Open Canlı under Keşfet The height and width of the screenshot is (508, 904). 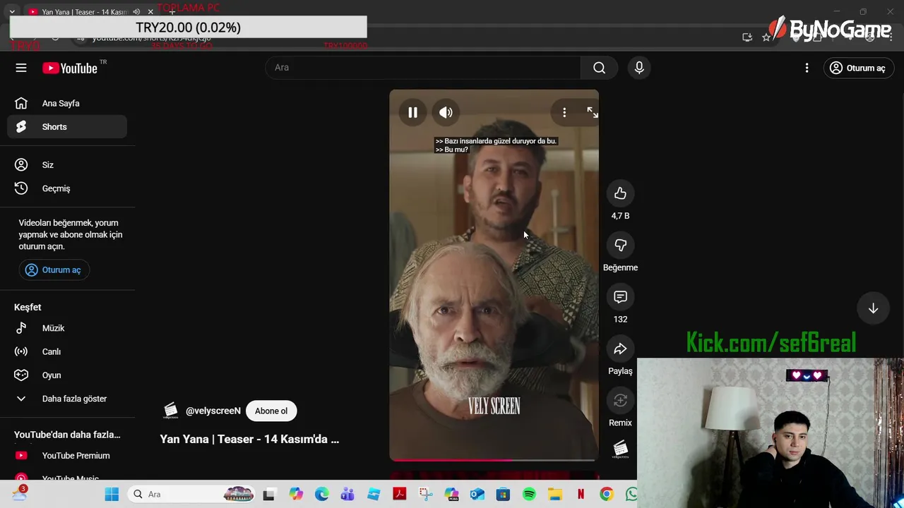(x=67, y=351)
